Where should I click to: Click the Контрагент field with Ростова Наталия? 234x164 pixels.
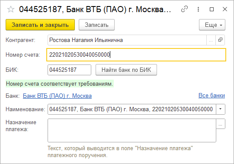tap(127, 40)
